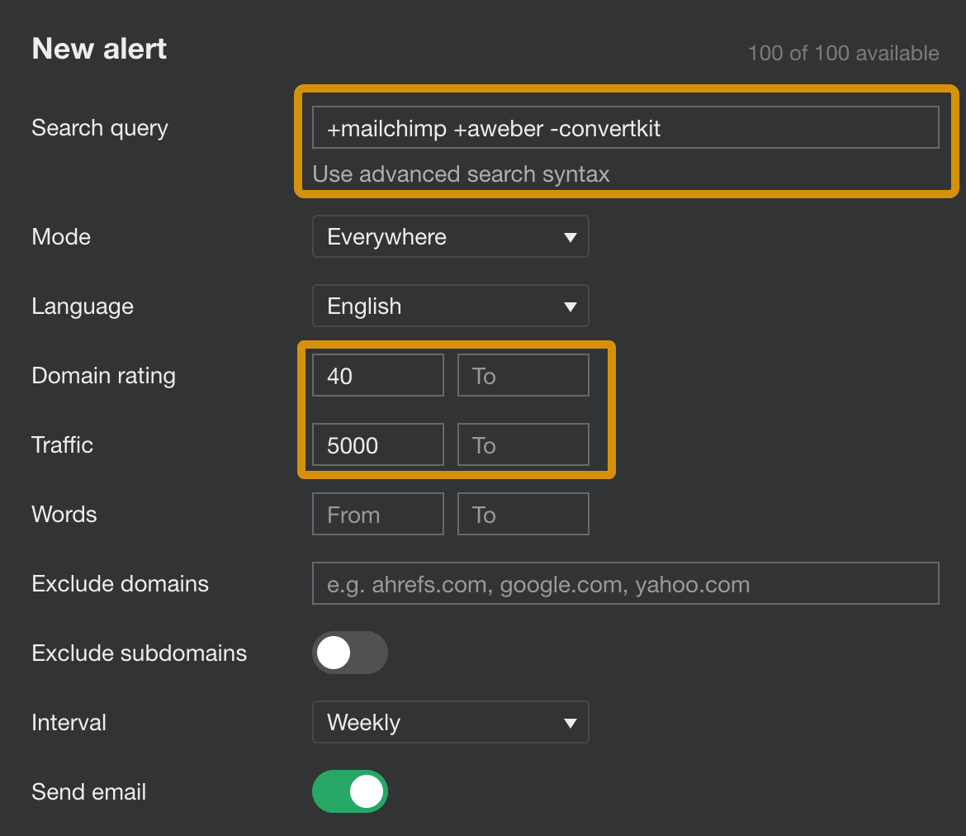Click the Use advanced search syntax hint
This screenshot has width=966, height=836.
(461, 174)
